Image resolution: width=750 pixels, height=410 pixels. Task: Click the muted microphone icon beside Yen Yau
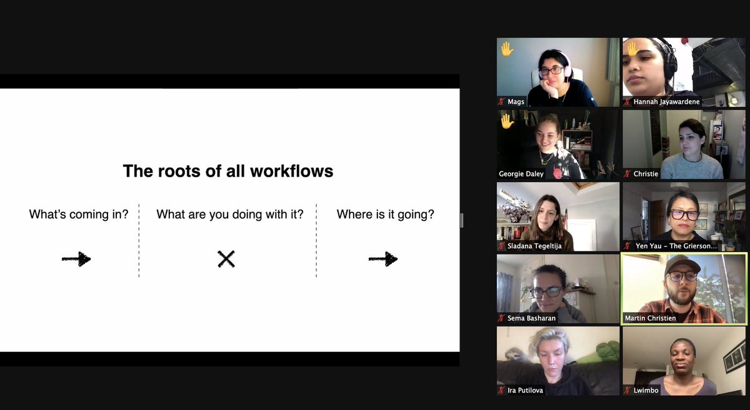627,246
